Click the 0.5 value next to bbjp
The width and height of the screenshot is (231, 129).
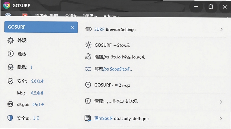37,93
